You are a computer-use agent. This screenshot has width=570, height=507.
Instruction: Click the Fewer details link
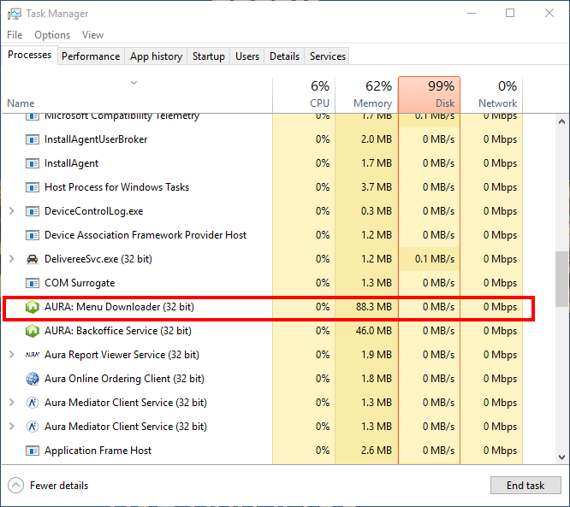pos(59,486)
